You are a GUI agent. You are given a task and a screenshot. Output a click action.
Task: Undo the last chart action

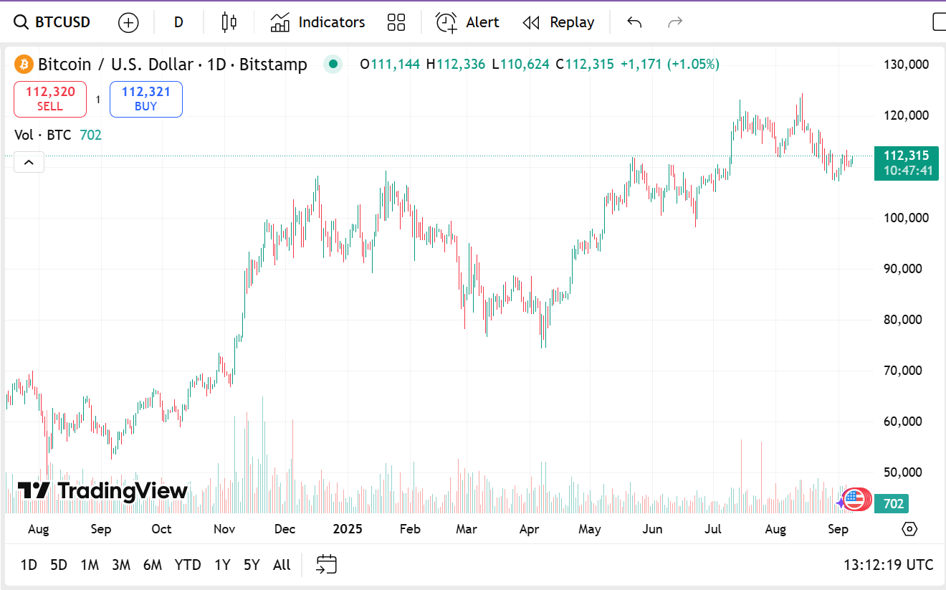634,22
